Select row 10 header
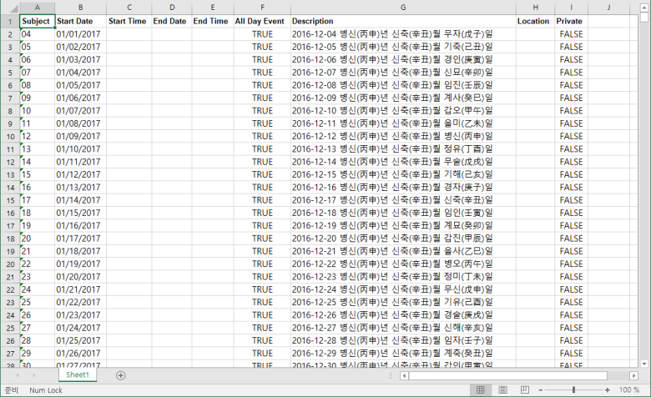 tap(9, 136)
